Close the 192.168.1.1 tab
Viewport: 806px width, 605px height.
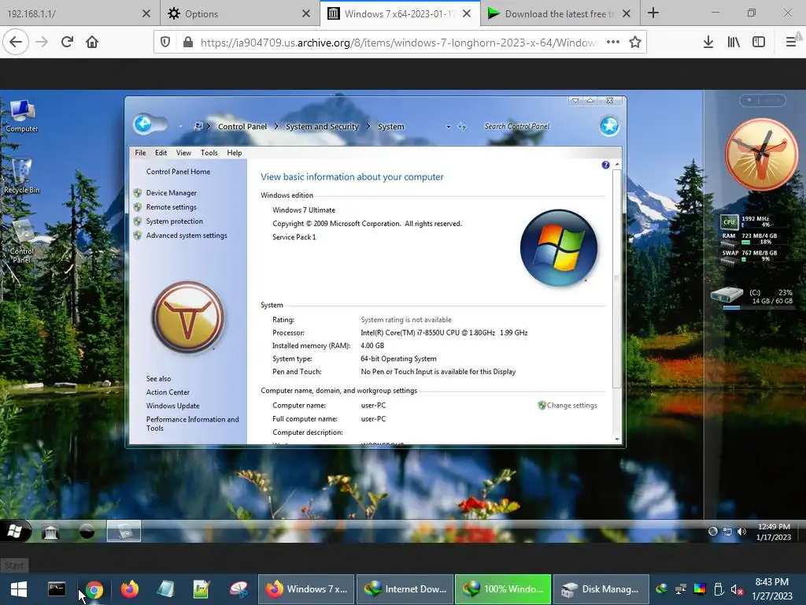click(146, 14)
